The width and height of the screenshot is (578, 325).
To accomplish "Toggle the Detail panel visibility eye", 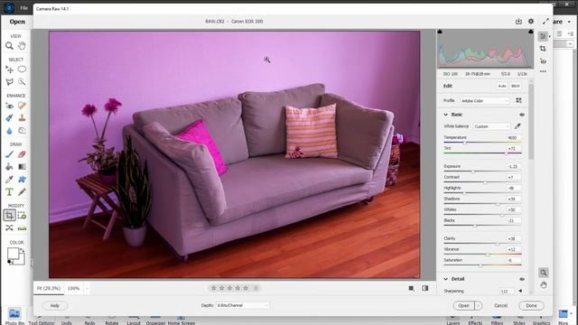I will [x=522, y=279].
